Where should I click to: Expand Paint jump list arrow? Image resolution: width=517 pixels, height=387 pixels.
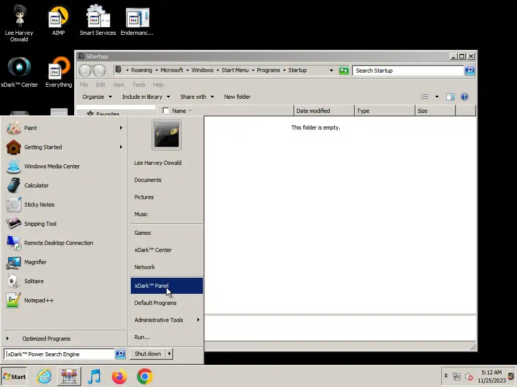point(121,128)
